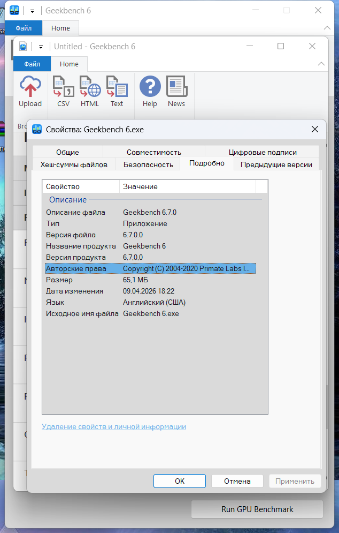The image size is (339, 533).
Task: Open the Файл menu in Untitled window
Action: [x=32, y=64]
